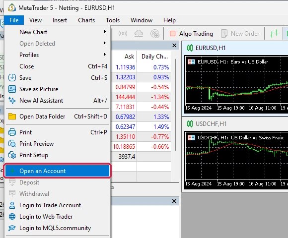Open the File menu
This screenshot has width=288, height=238.
[x=14, y=20]
